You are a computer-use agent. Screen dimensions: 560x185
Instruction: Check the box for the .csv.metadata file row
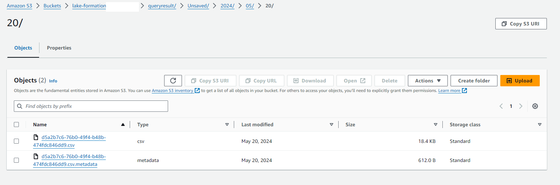point(16,160)
